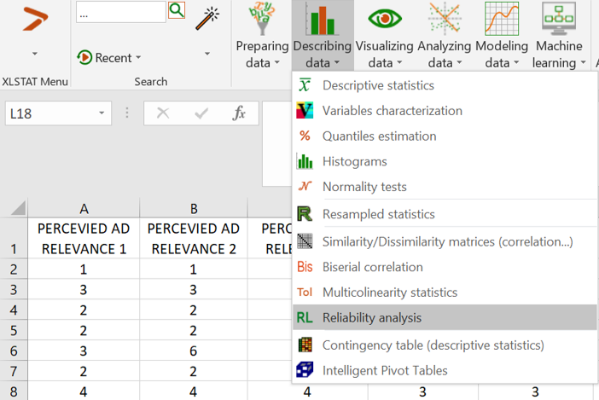Image resolution: width=599 pixels, height=400 pixels.
Task: Open the Visualizing data menu
Action: [384, 36]
